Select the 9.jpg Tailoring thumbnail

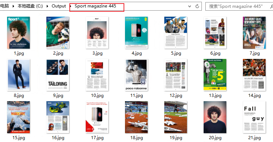pyautogui.click(x=58, y=75)
